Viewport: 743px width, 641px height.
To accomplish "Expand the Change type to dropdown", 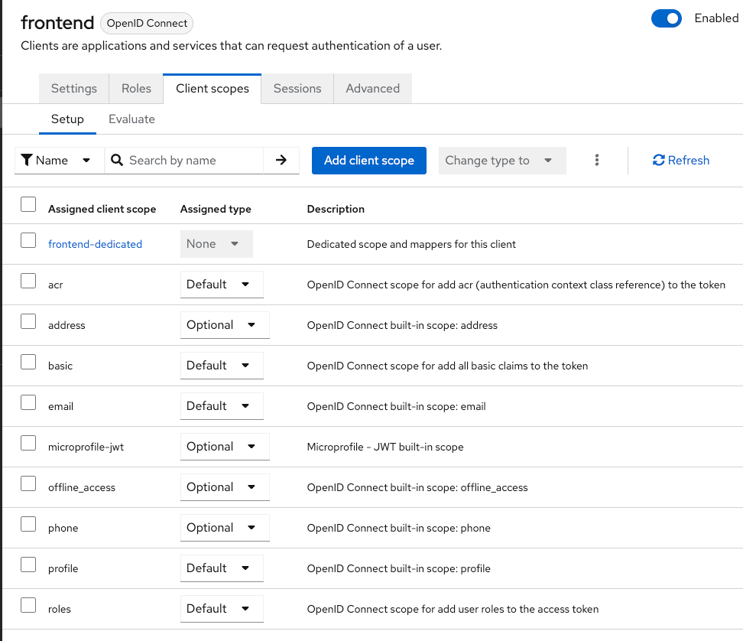I will tap(501, 161).
